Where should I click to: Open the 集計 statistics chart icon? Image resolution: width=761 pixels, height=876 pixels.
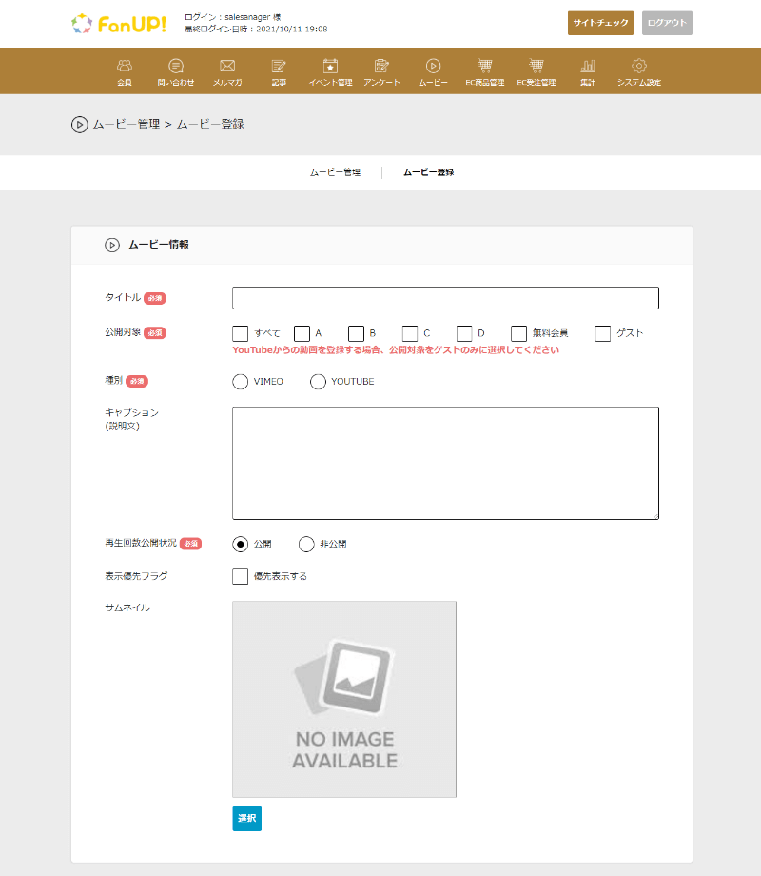588,67
